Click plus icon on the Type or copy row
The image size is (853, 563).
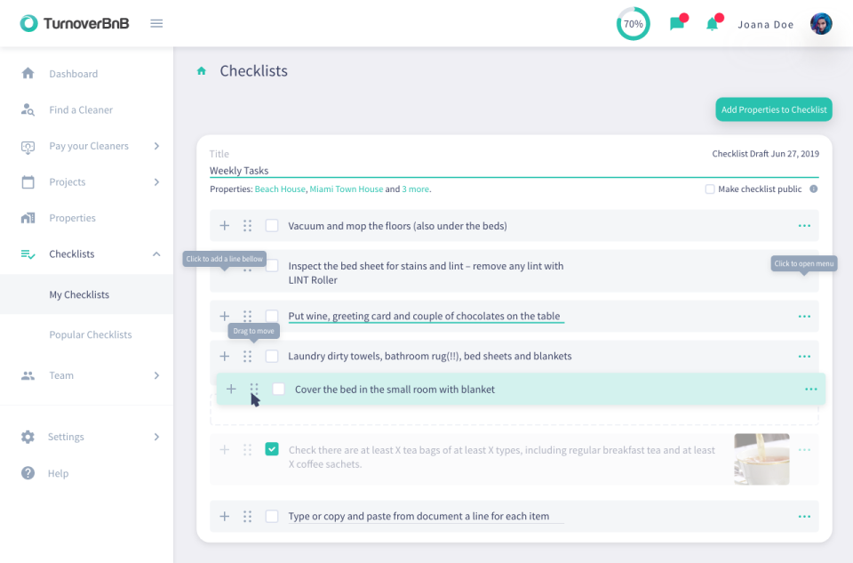(224, 516)
